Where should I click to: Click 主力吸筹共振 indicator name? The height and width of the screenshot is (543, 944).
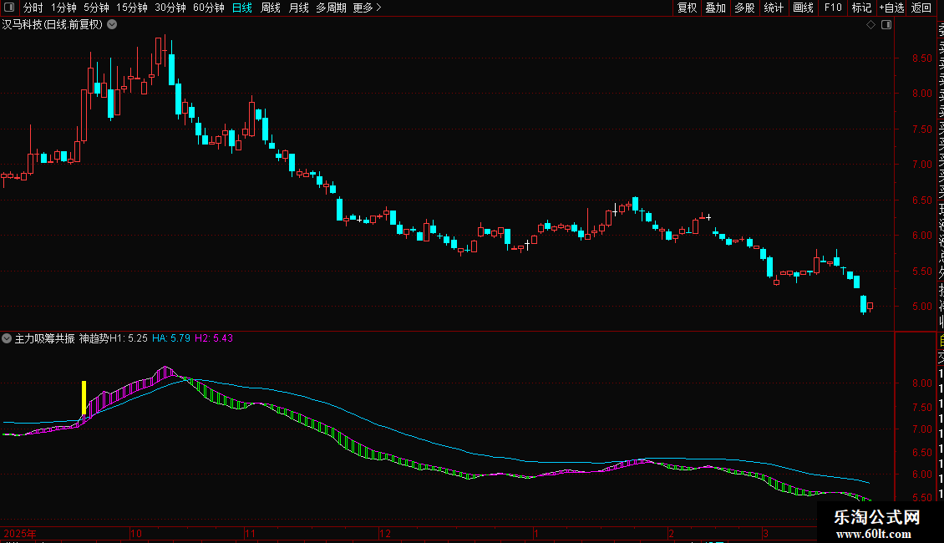pos(44,338)
